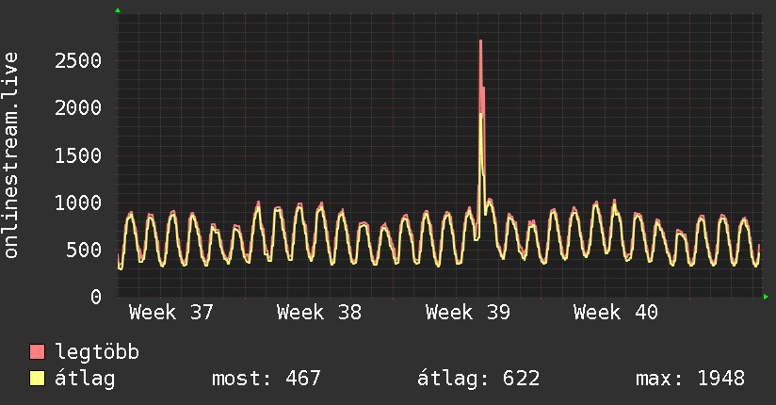Click the red legtöbb legend swatch
Screen dimensions: 776x405
coord(37,351)
